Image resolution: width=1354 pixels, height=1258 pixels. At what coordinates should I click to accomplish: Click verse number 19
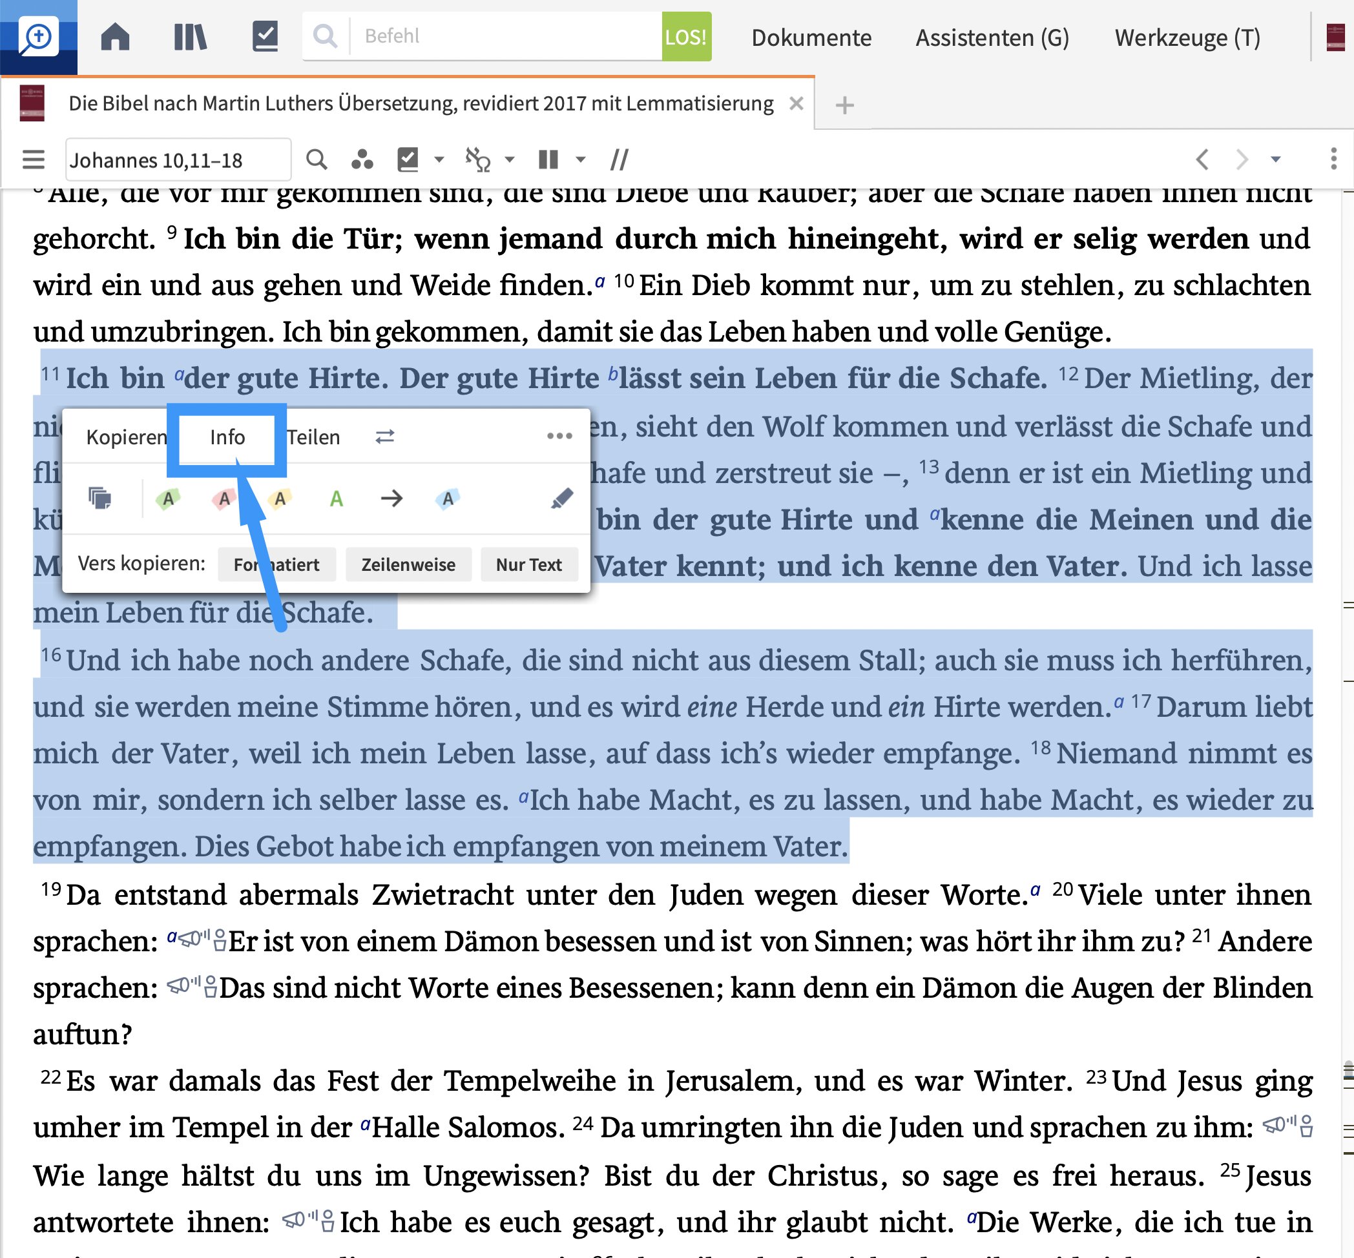coord(51,889)
